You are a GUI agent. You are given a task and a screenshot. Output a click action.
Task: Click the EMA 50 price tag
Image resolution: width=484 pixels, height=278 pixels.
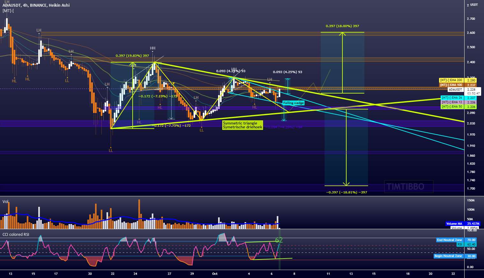(x=458, y=107)
